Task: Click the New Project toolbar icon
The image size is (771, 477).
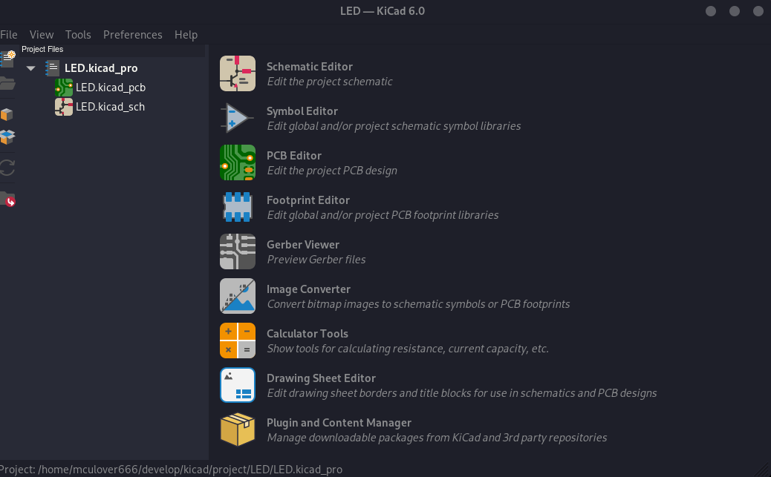Action: 7,59
